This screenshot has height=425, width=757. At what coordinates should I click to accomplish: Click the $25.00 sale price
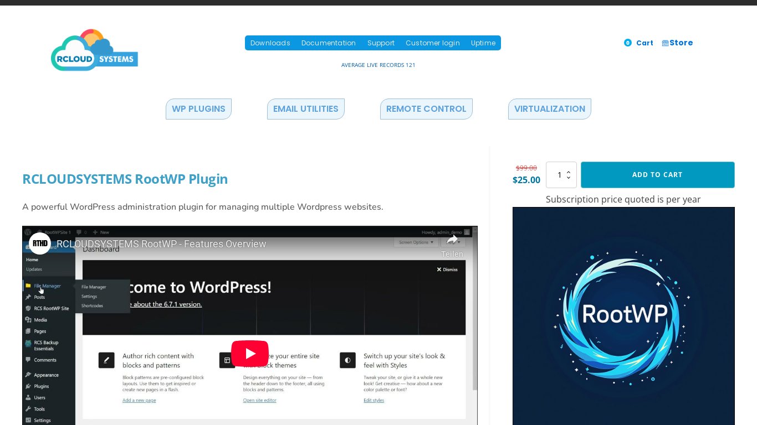tap(526, 180)
